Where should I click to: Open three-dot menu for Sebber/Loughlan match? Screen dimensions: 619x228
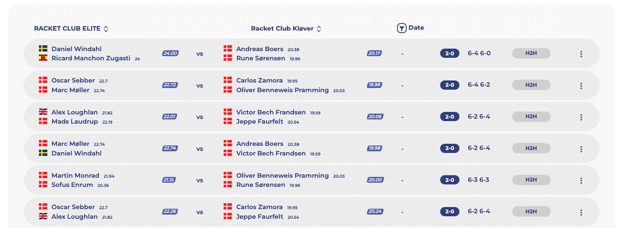[x=581, y=212]
